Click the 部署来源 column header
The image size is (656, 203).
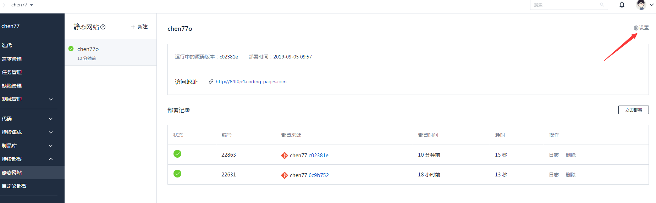tap(291, 135)
